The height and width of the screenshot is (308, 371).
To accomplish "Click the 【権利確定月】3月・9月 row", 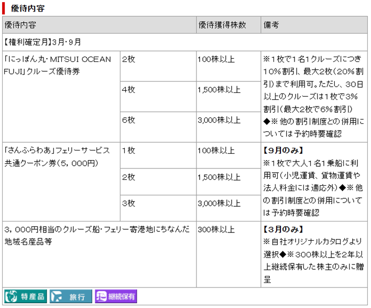I will [x=43, y=41].
